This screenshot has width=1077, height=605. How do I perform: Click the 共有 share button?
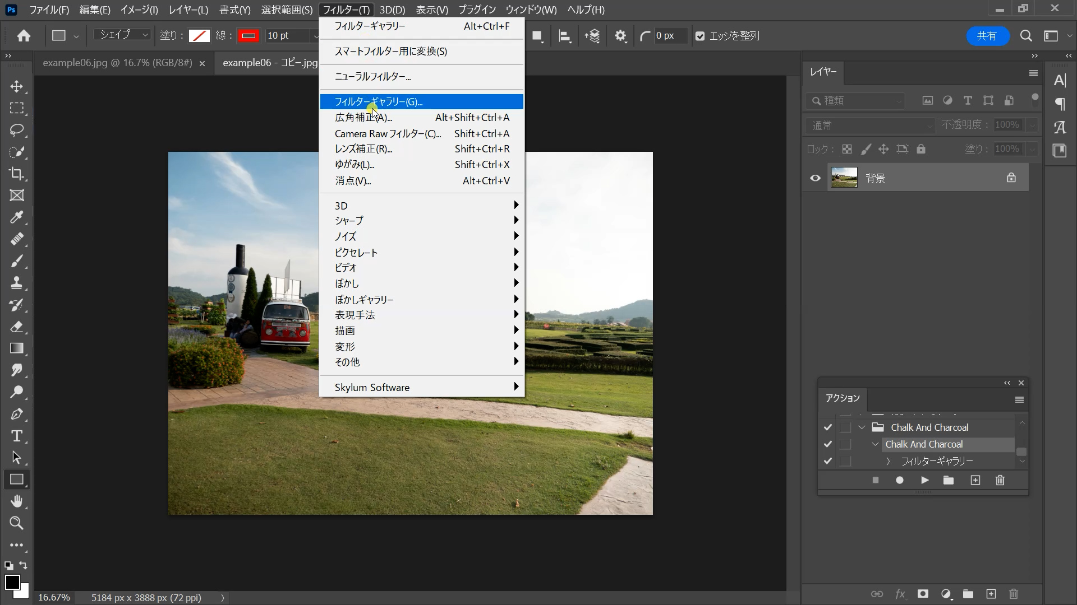click(987, 36)
